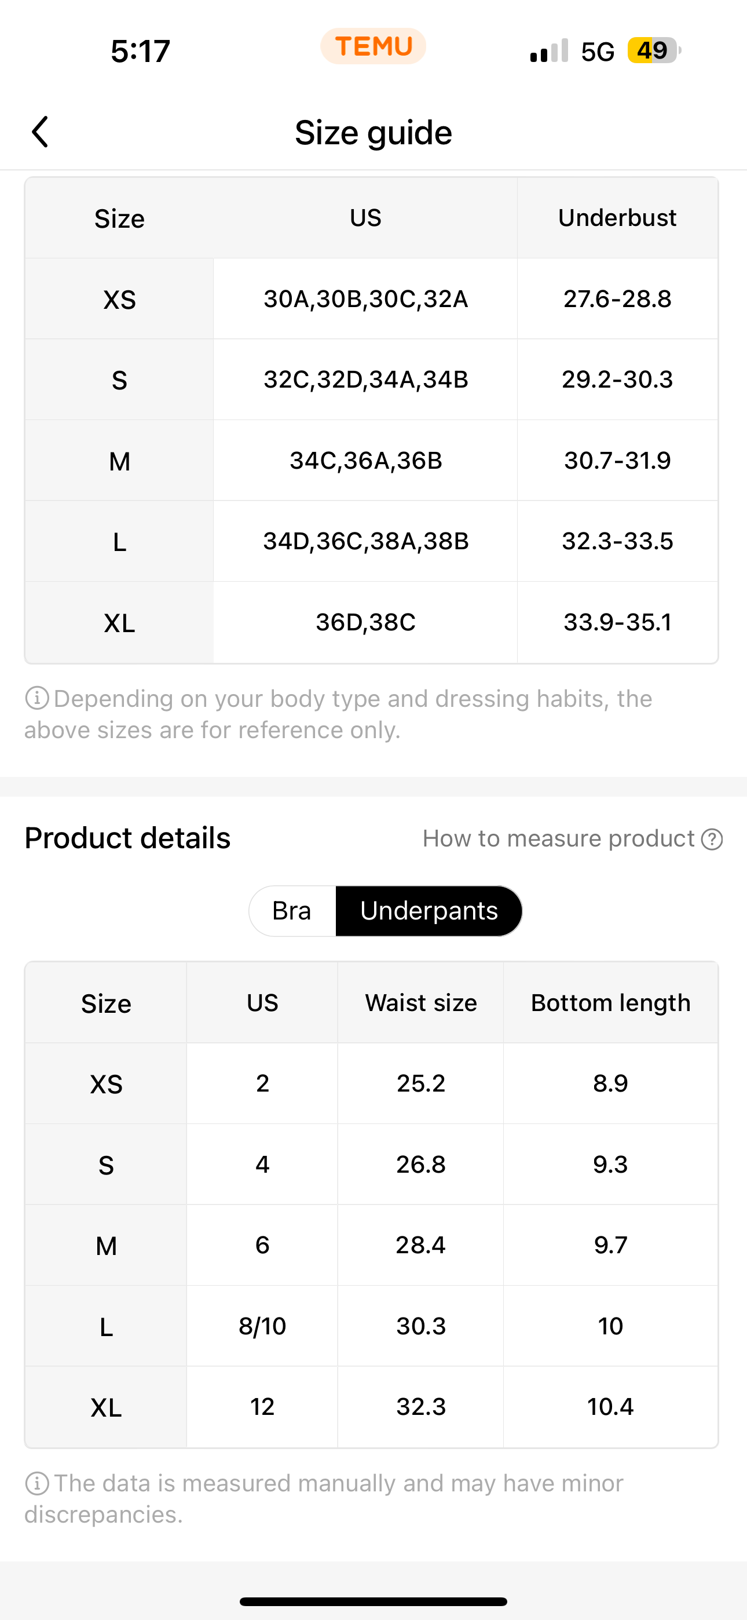Tap the XL 33.9-35.1 underbust cell
The height and width of the screenshot is (1620, 747).
617,623
